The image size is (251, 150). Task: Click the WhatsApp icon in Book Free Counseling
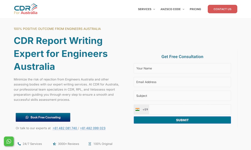[x=27, y=117]
